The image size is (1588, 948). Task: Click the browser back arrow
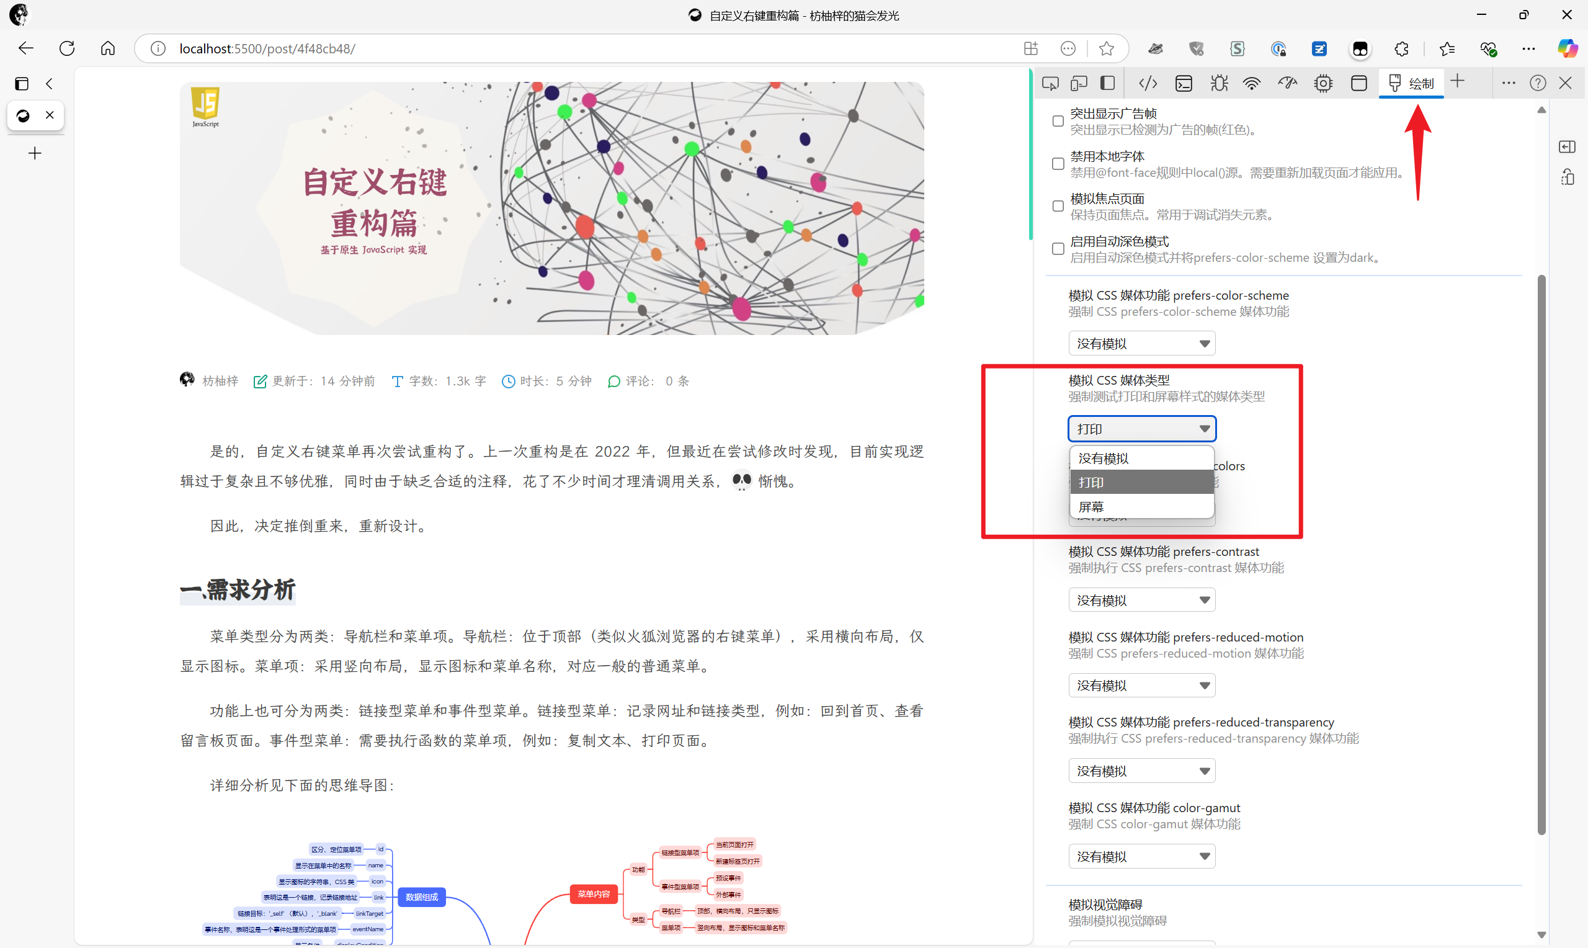click(25, 48)
